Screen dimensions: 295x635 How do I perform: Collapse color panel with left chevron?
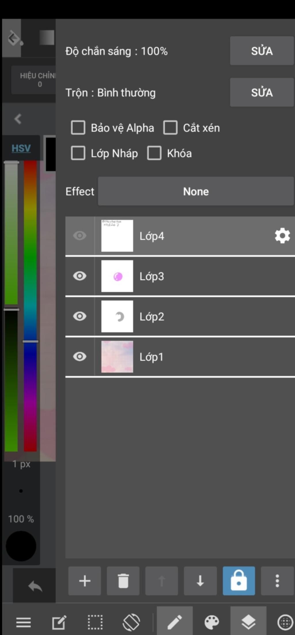click(x=18, y=119)
